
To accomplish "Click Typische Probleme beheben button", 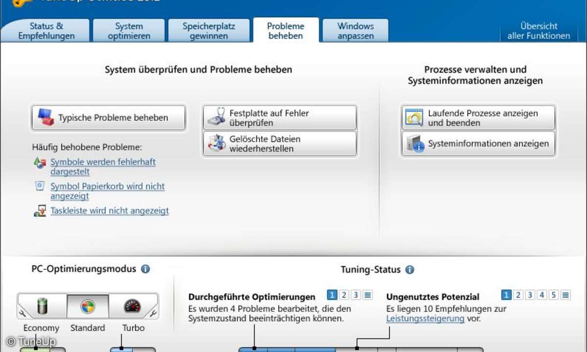I will tap(109, 118).
